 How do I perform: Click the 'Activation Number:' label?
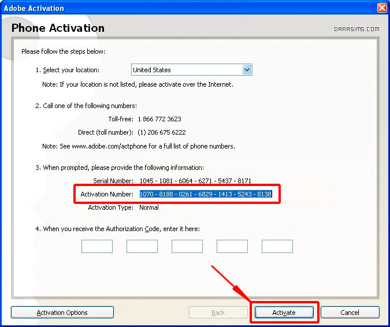pos(107,194)
